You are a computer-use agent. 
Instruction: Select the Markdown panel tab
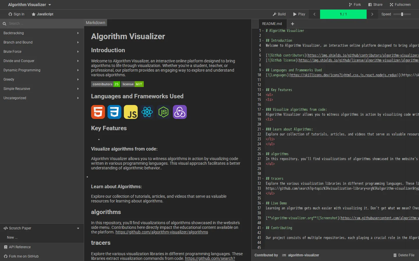pos(95,23)
